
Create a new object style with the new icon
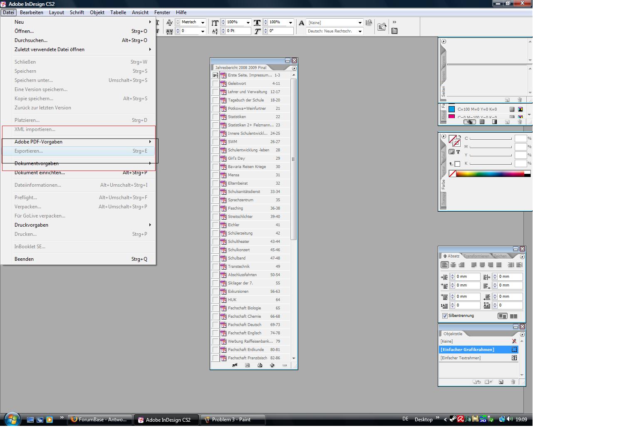[x=501, y=382]
